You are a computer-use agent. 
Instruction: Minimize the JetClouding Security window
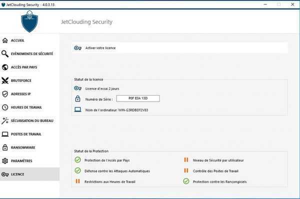point(265,4)
